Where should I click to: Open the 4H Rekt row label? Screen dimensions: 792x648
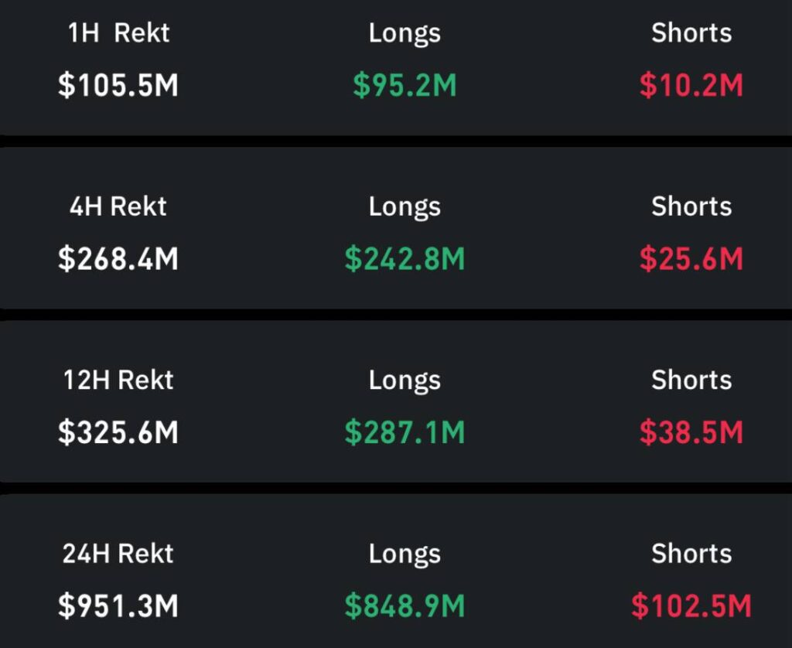[x=118, y=206]
